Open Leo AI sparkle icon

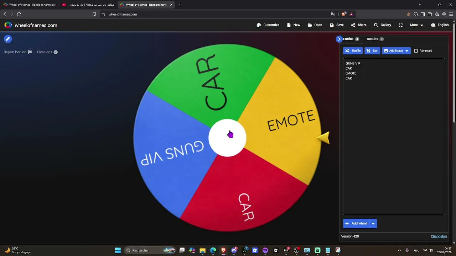437,14
